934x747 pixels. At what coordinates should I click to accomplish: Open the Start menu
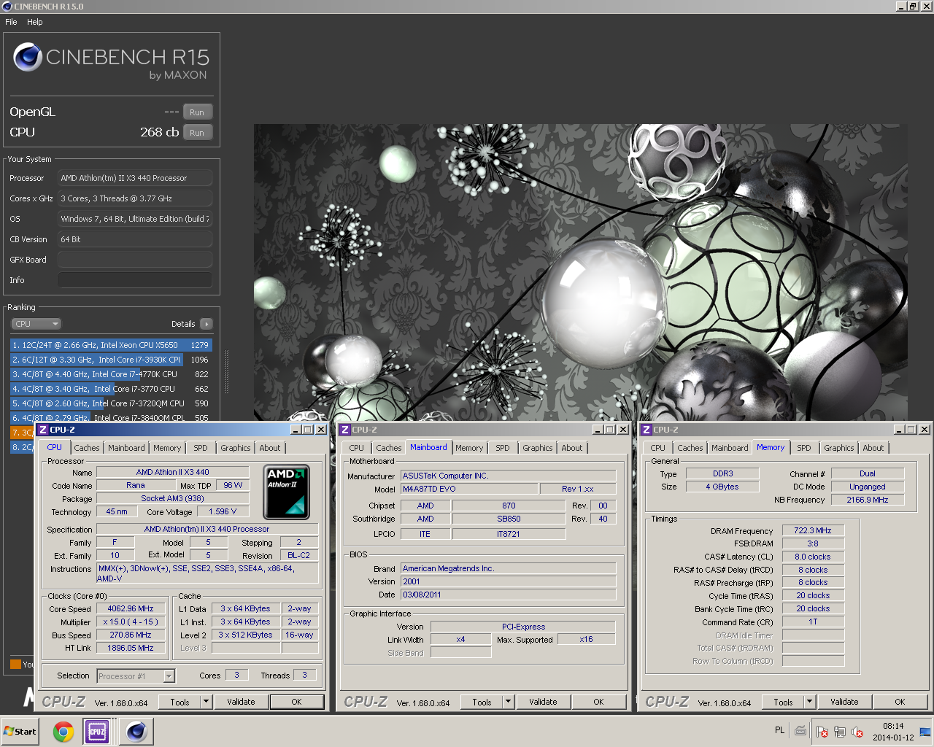click(x=20, y=732)
